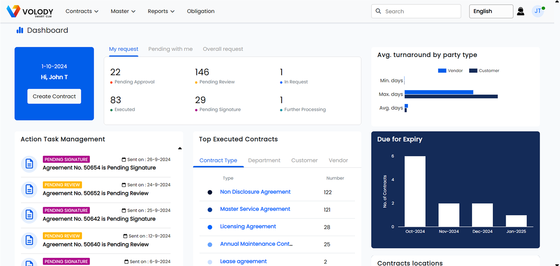Screen dimensions: 560x266
Task: Expand the Contracts menu dropdown
Action: pos(82,11)
